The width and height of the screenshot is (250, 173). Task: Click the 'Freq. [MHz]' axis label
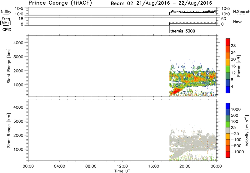click(6, 21)
